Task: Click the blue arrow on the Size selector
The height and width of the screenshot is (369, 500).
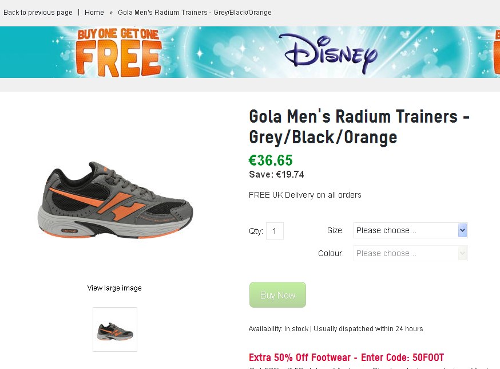Action: click(x=462, y=230)
